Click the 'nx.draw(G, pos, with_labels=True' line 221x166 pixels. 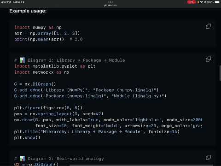pos(108,120)
